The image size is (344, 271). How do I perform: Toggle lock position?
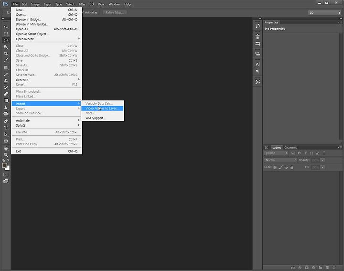[x=286, y=167]
